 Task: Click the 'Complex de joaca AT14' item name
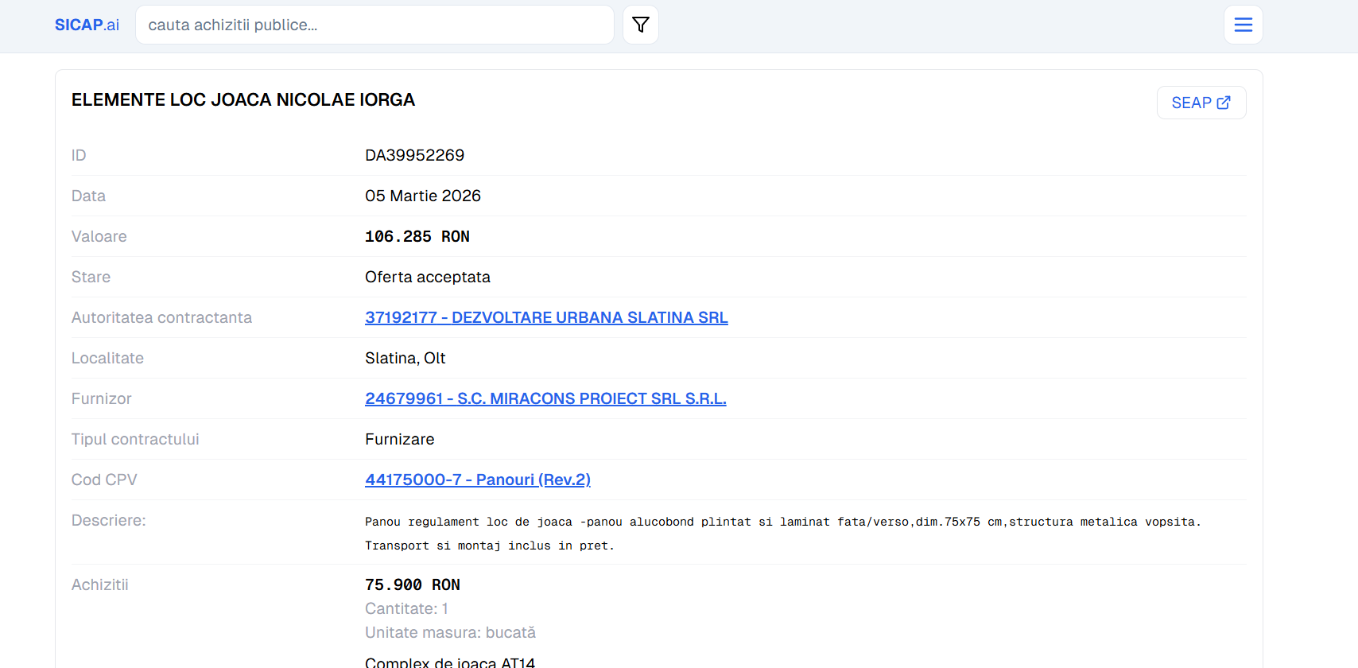tap(450, 662)
